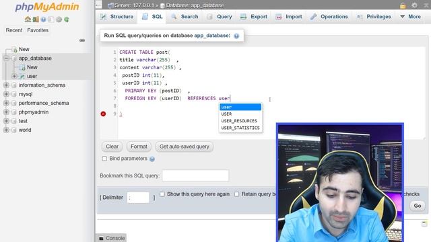Click the Home icon under the phpMyAdmin logo
Image resolution: width=431 pixels, height=242 pixels.
28,19
